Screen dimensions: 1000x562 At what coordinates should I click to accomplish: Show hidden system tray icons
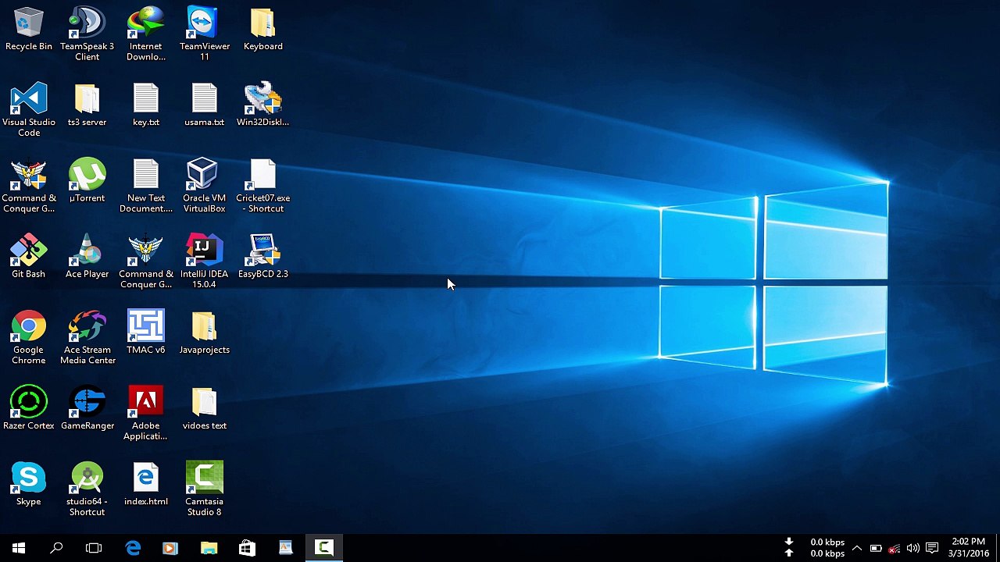[x=857, y=548]
